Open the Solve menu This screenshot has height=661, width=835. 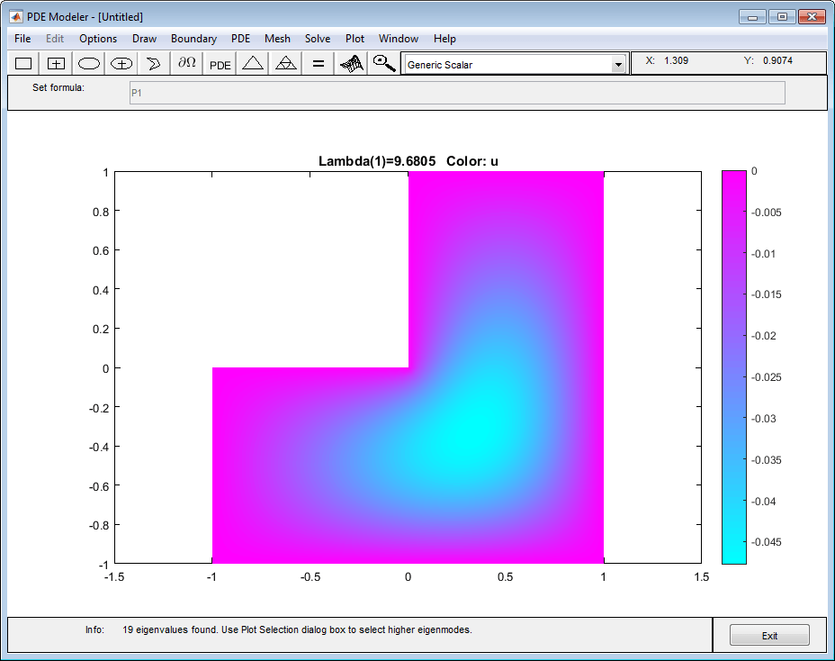(318, 39)
